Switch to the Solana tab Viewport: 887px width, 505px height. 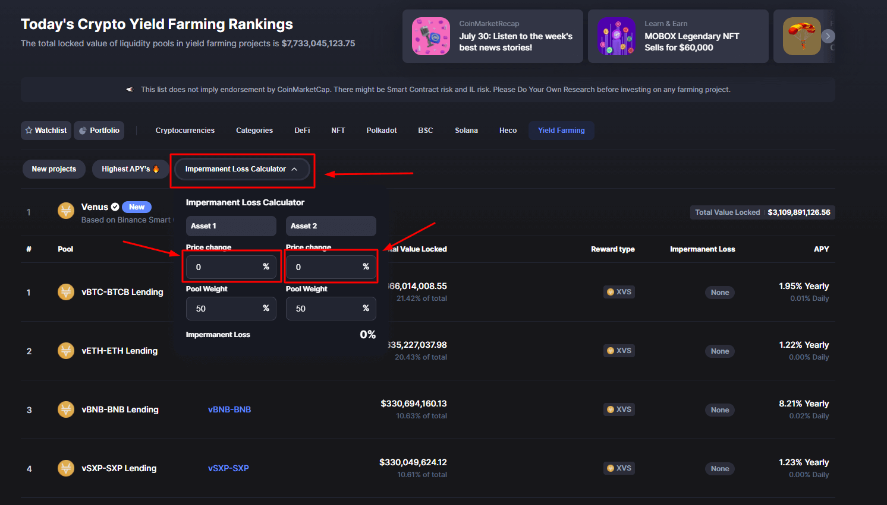pyautogui.click(x=467, y=131)
